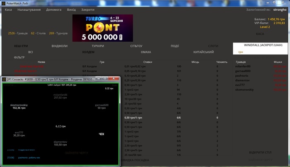Sort tables by the Місць column header

tap(195, 62)
